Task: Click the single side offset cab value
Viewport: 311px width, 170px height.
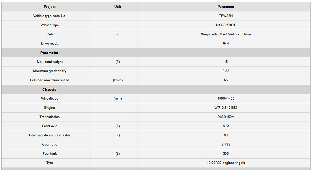Action: [226, 34]
